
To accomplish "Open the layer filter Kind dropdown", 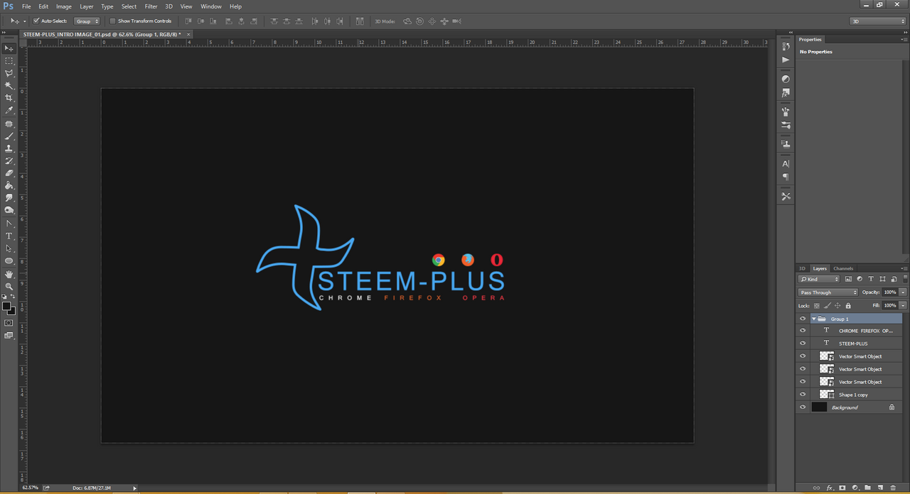I will point(818,279).
